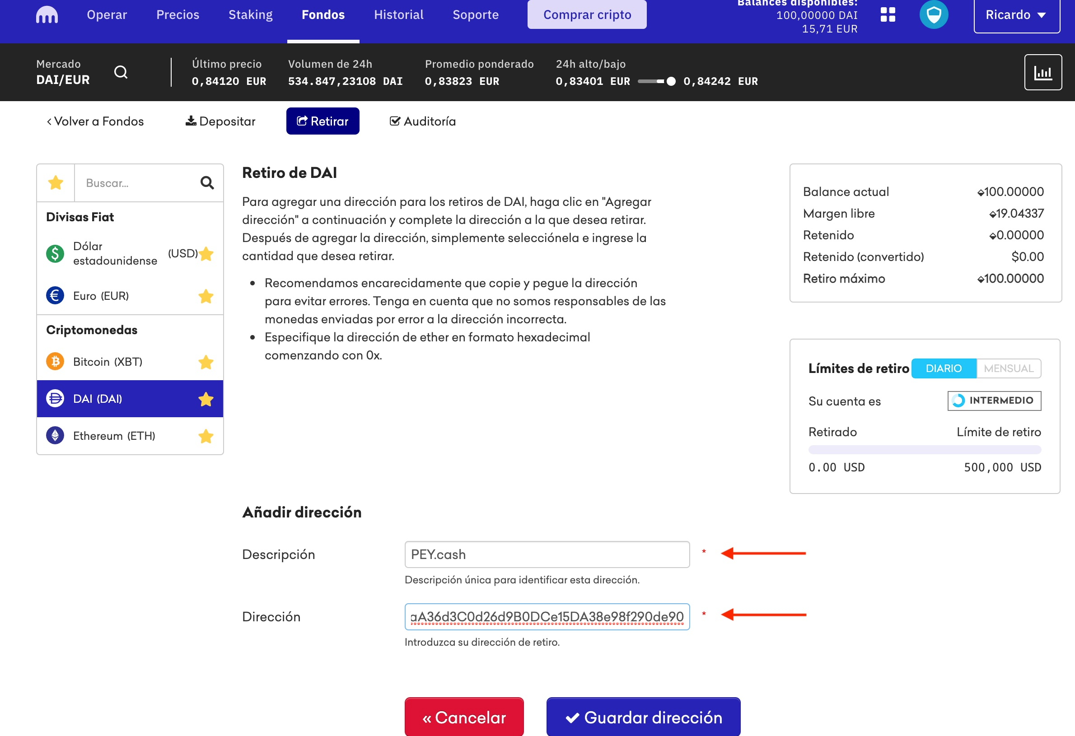This screenshot has width=1075, height=736.
Task: Select Dólar estadounidense in asset list
Action: click(130, 253)
